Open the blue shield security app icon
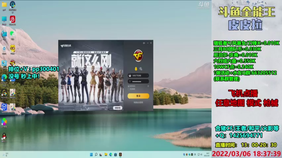Viewport: 282px width, 158px height. 4,108
